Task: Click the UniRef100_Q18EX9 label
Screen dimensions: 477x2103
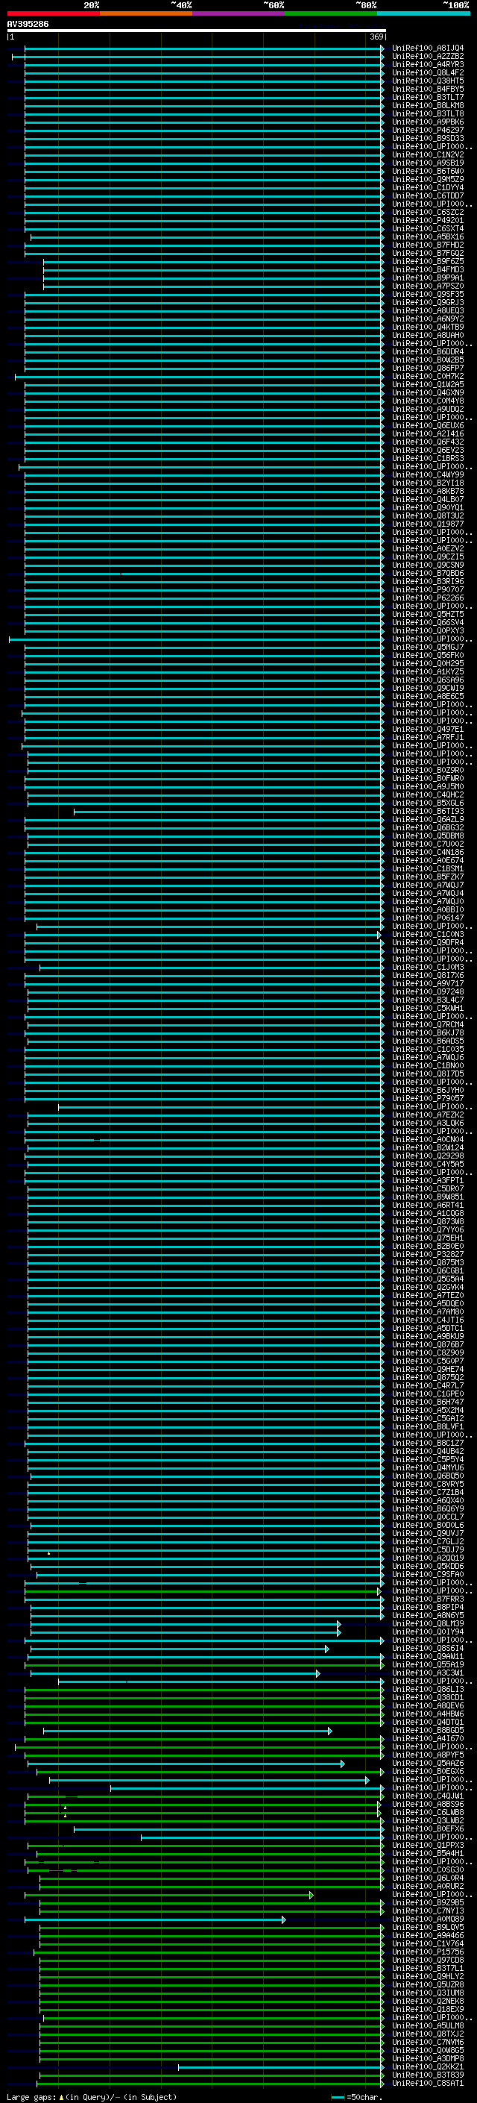Action: click(428, 2010)
